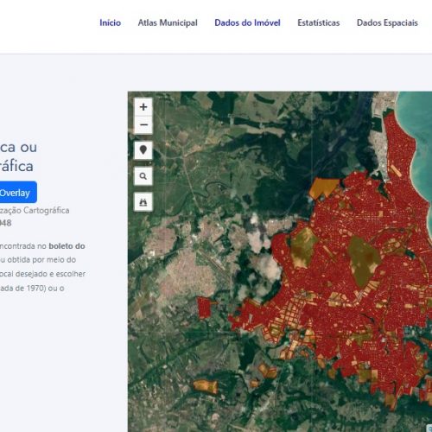Select the large orange polygon north of city
432x432 pixels.
point(323,188)
